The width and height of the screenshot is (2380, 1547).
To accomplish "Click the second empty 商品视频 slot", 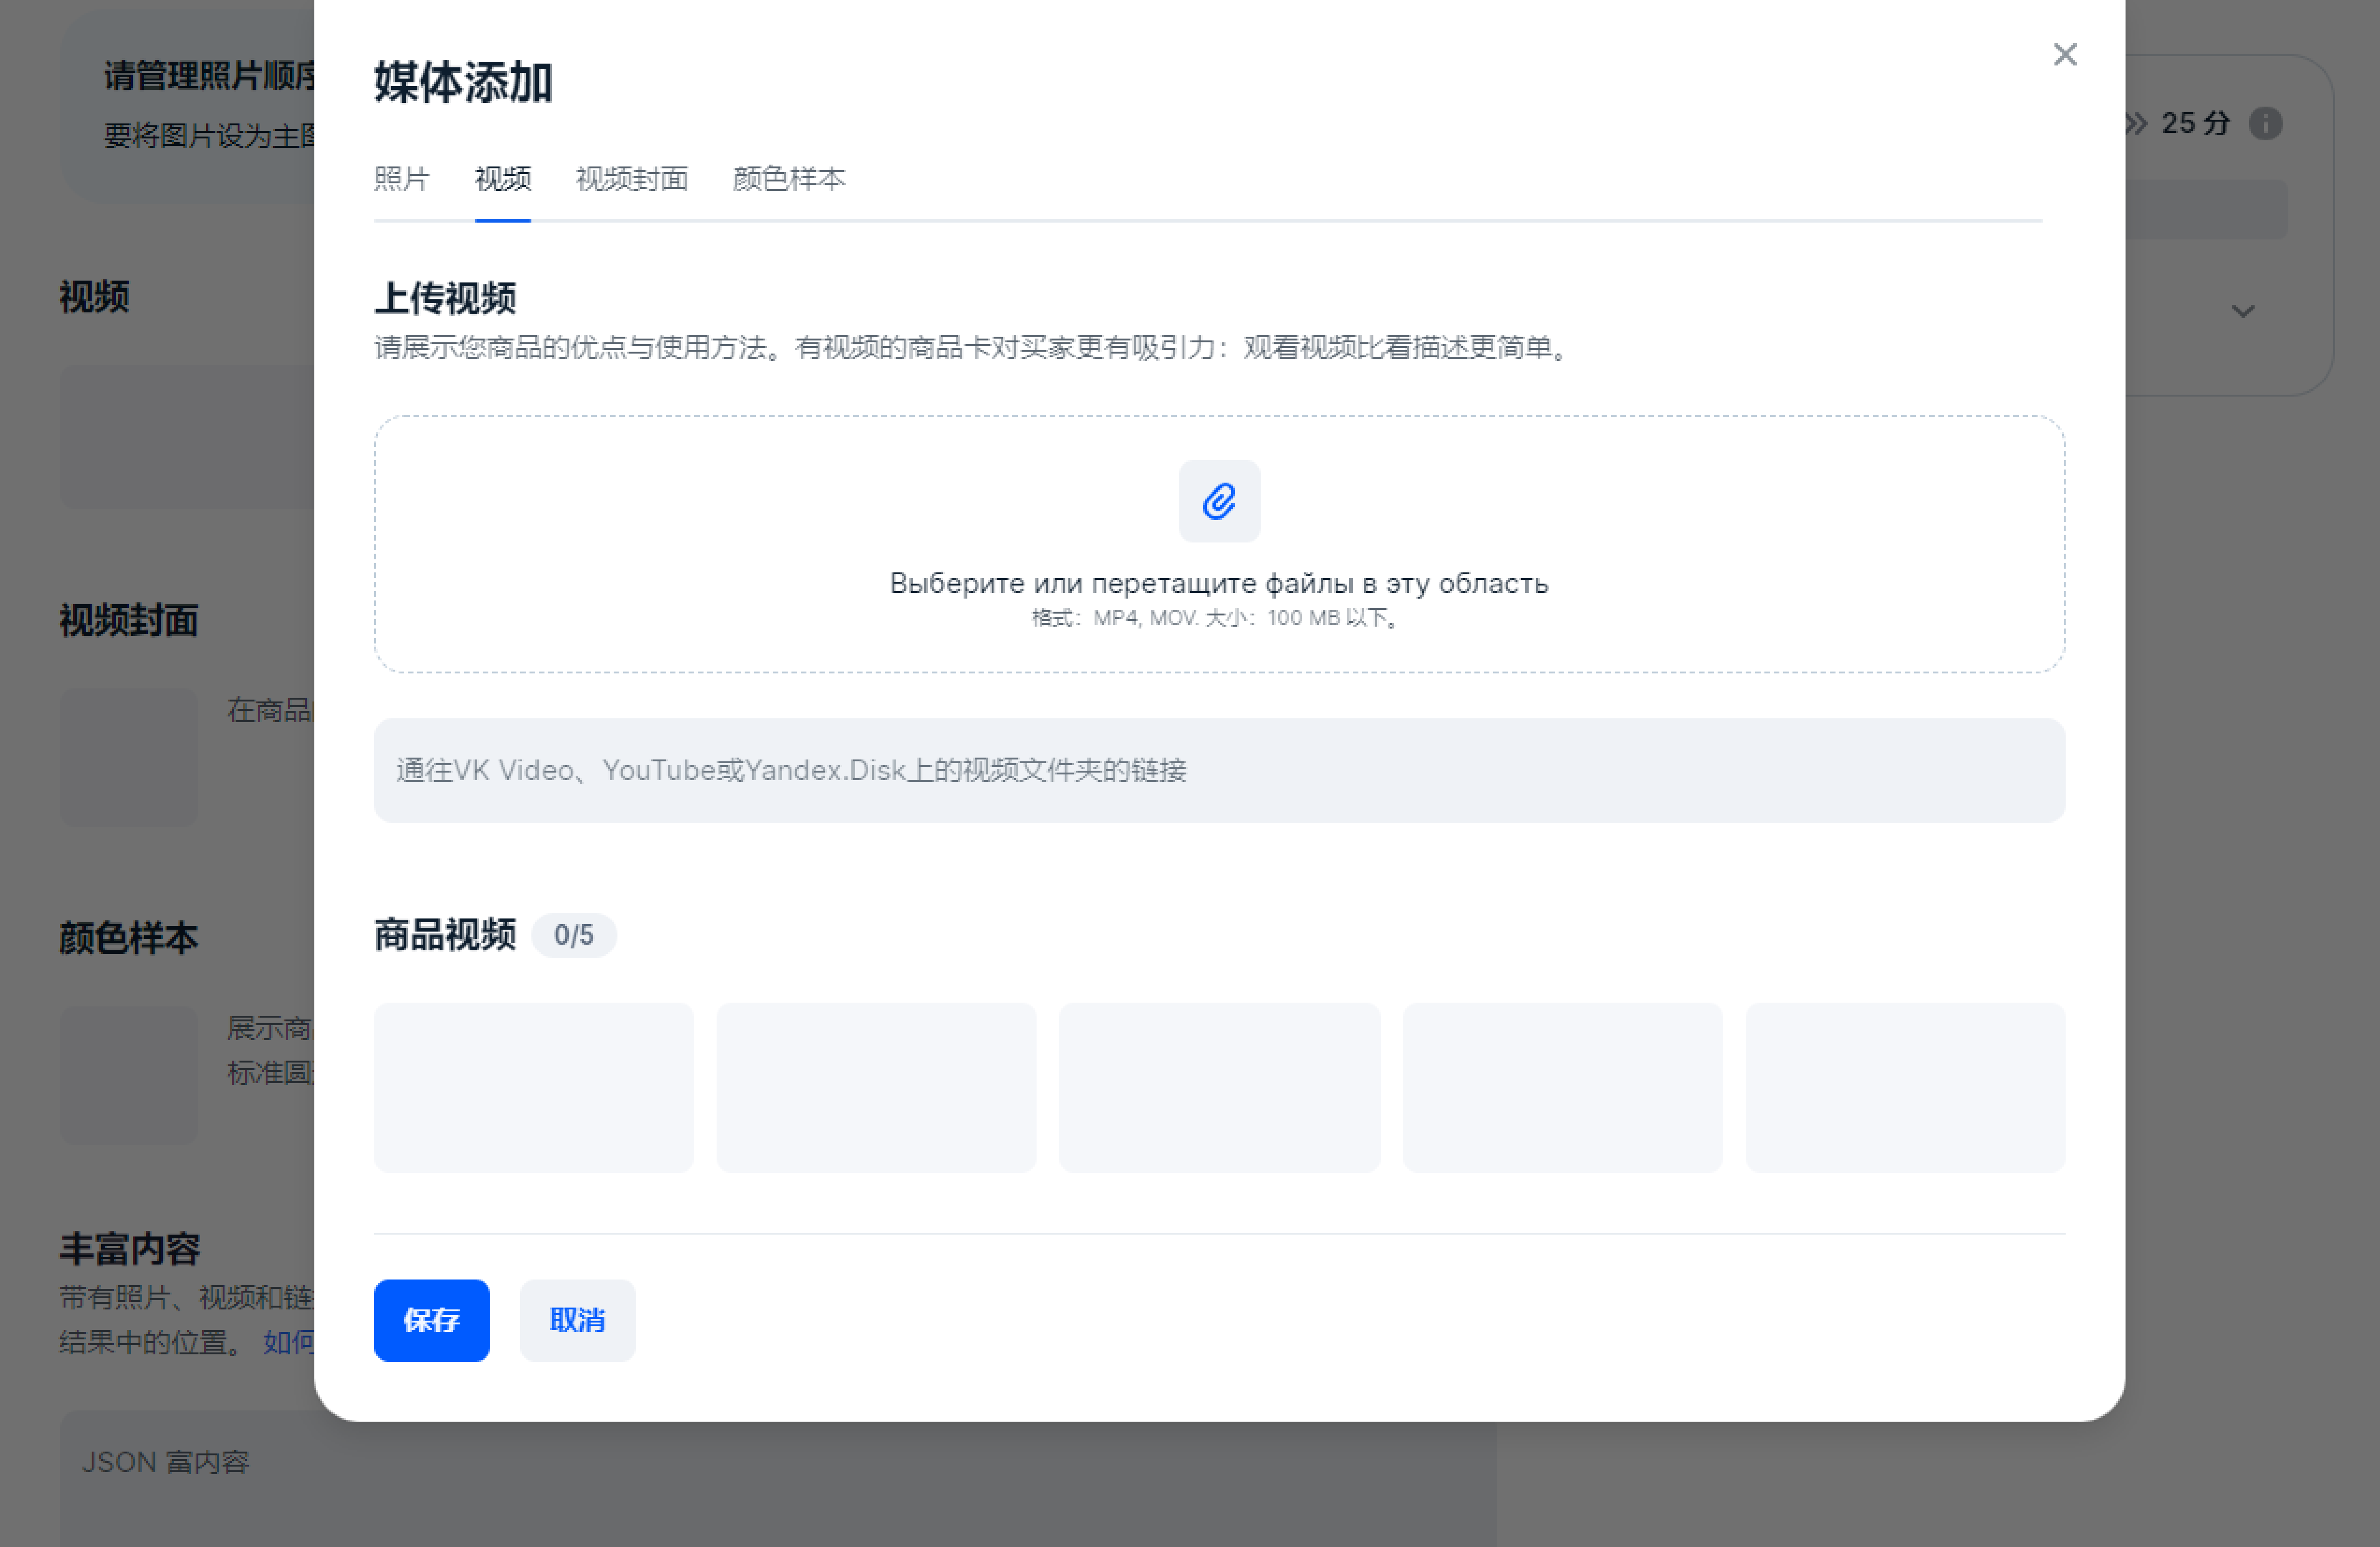I will click(877, 1087).
